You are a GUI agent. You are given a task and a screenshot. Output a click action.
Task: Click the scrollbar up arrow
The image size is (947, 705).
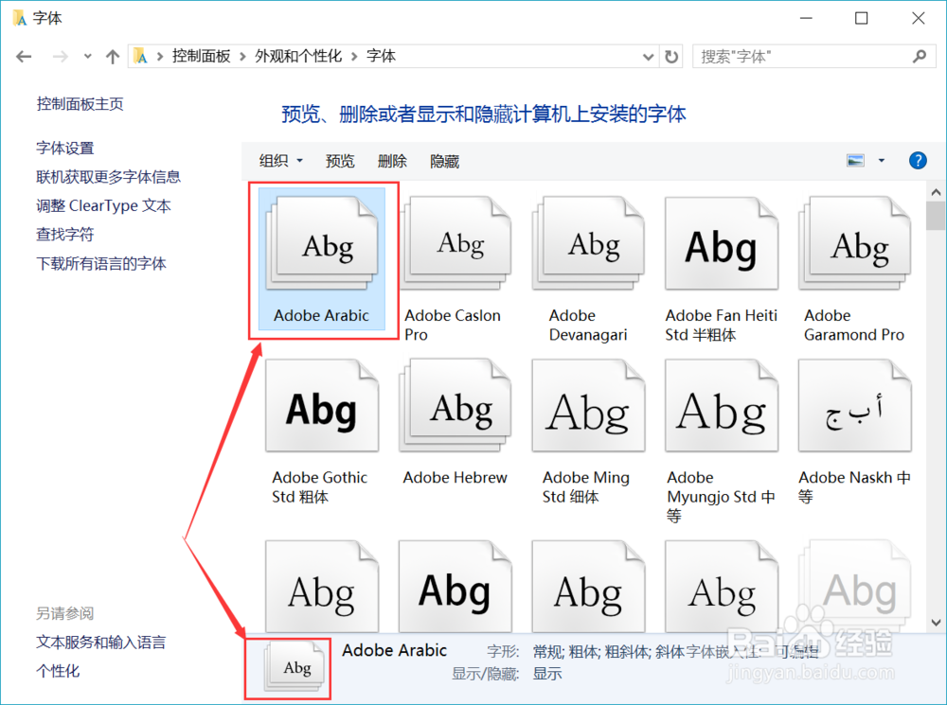pos(936,192)
